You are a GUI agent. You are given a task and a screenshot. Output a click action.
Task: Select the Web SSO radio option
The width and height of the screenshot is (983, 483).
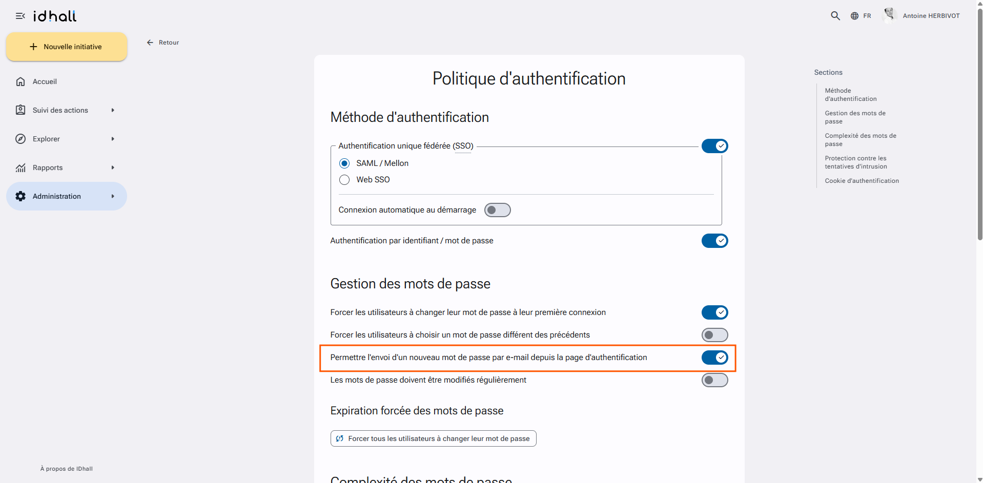(344, 180)
